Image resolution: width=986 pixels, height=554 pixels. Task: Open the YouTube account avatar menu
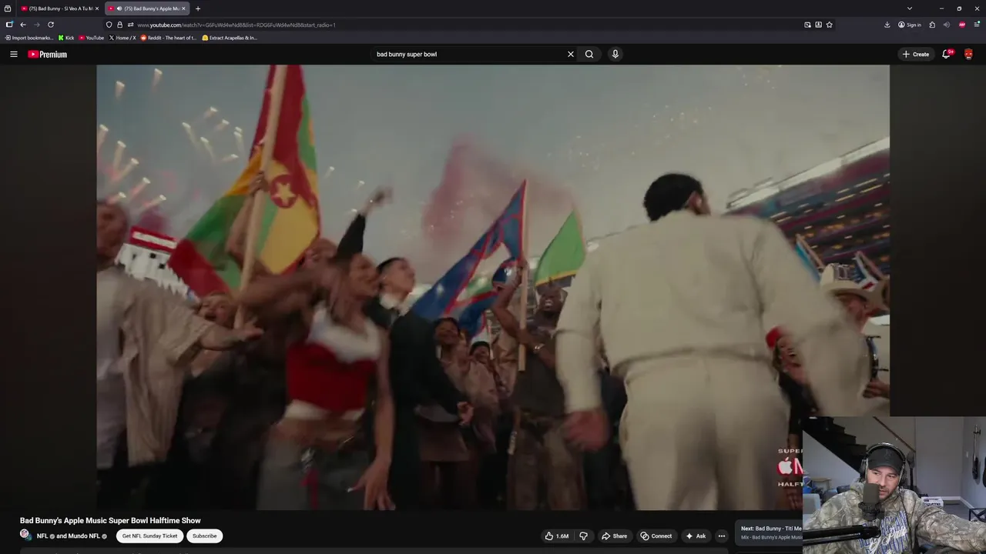click(x=968, y=54)
